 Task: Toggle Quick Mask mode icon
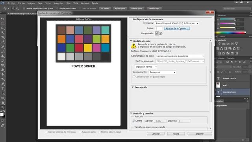3,121
